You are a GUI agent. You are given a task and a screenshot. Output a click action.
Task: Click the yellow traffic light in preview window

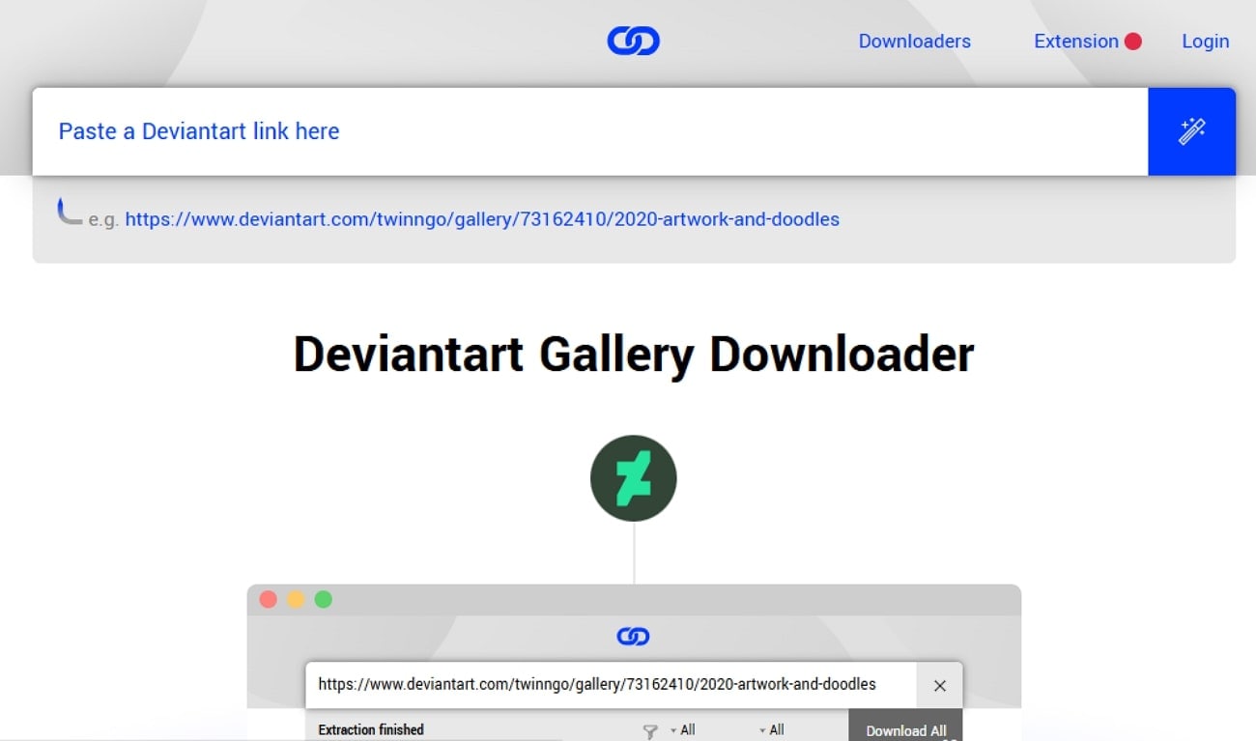click(295, 599)
